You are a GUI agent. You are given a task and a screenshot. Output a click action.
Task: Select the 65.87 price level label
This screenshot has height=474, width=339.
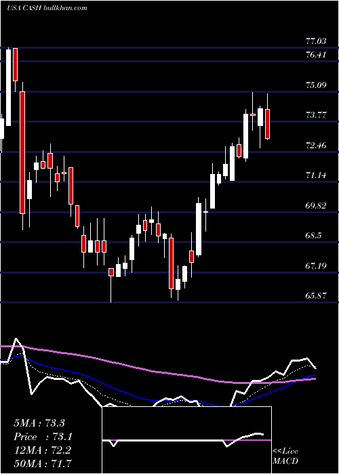click(x=316, y=295)
